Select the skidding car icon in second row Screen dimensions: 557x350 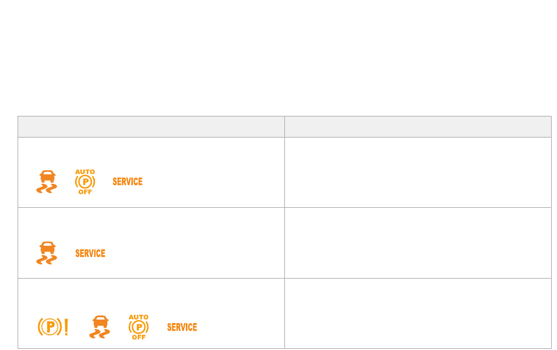coord(46,253)
